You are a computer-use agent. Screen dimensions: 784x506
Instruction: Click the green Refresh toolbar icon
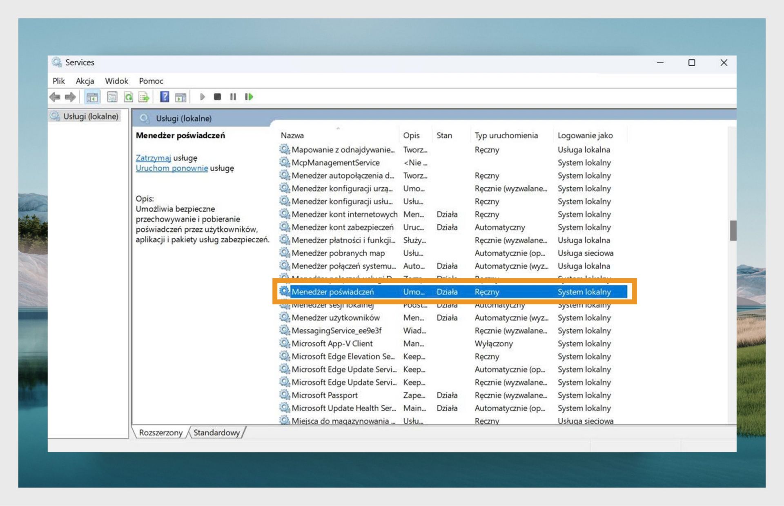(x=128, y=97)
